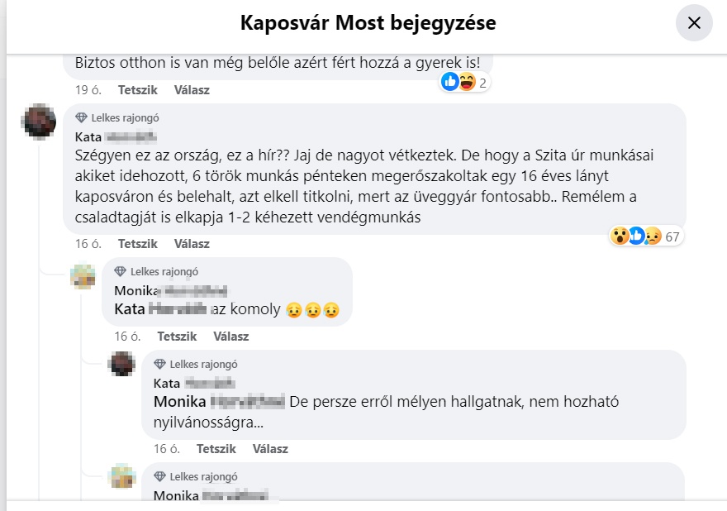Click the Lelkes rajongó diamond badge on Monika's reply
The width and height of the screenshot is (727, 511).
120,271
